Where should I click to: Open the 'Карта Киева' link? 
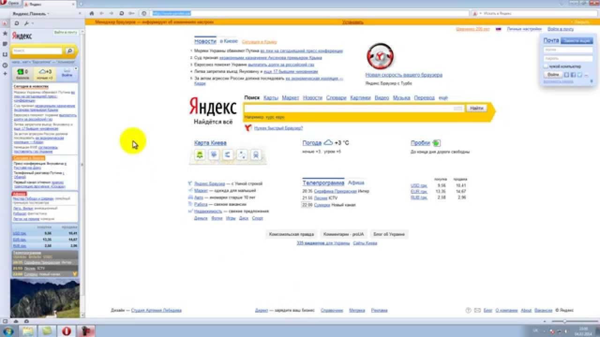point(210,143)
